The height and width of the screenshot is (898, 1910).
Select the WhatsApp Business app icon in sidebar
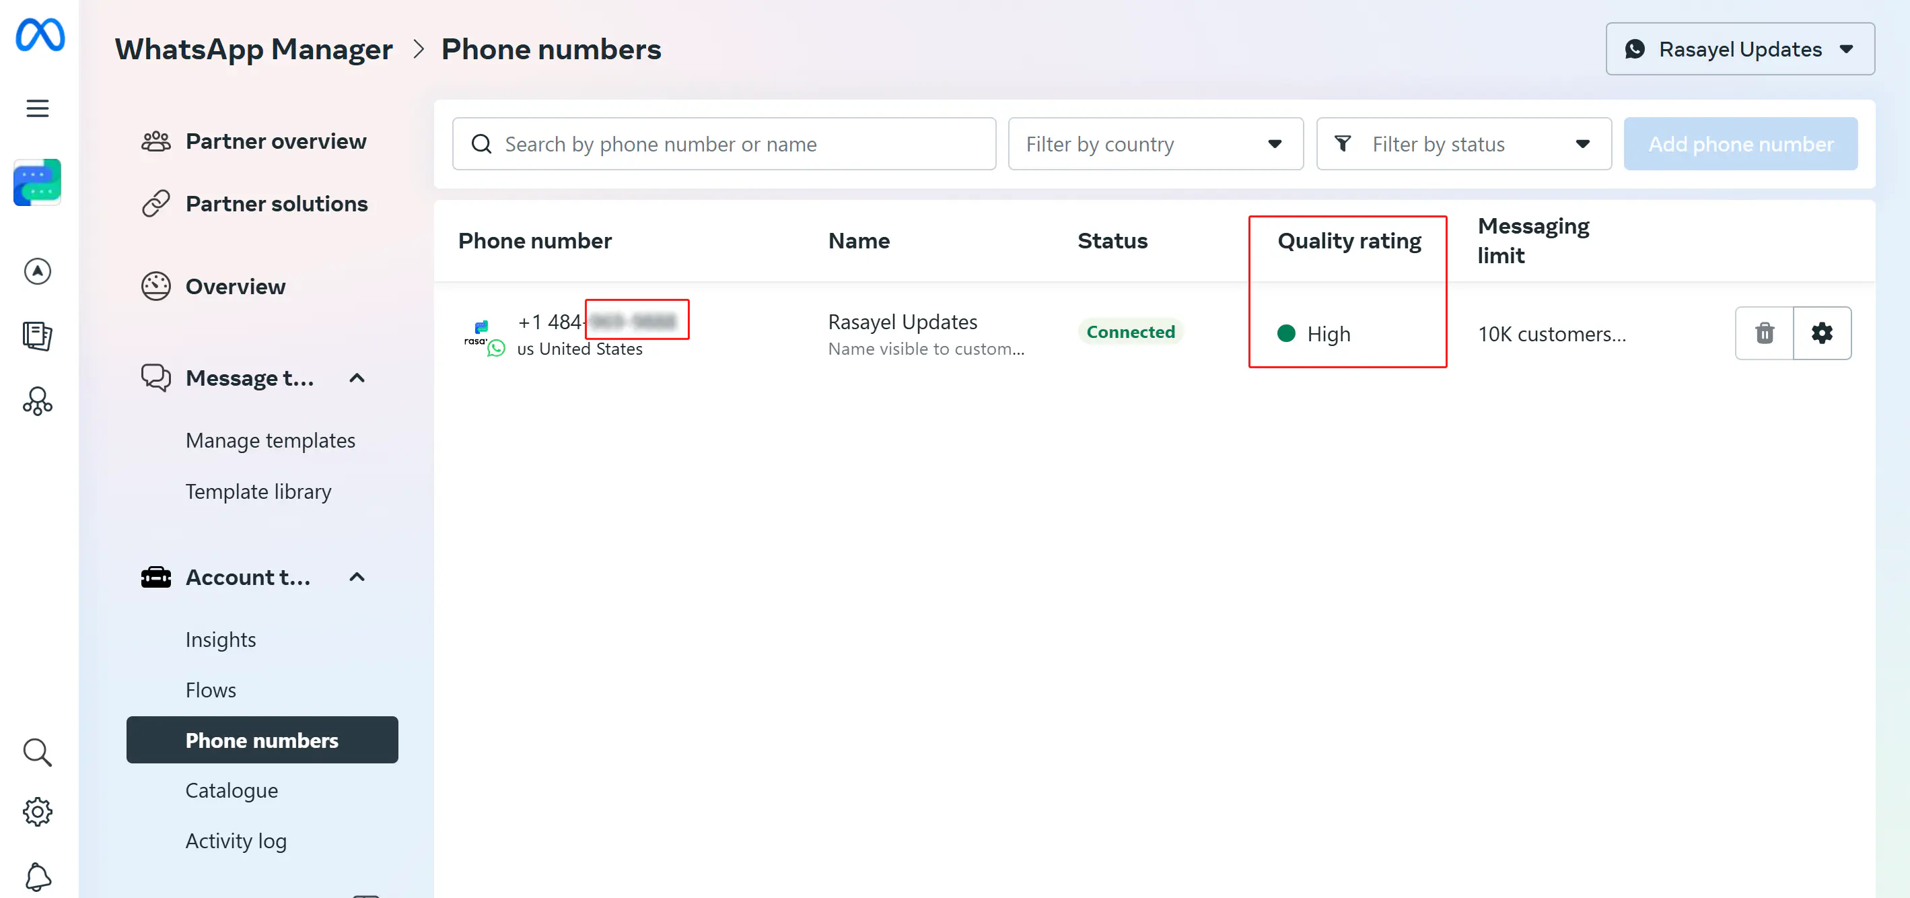coord(36,182)
